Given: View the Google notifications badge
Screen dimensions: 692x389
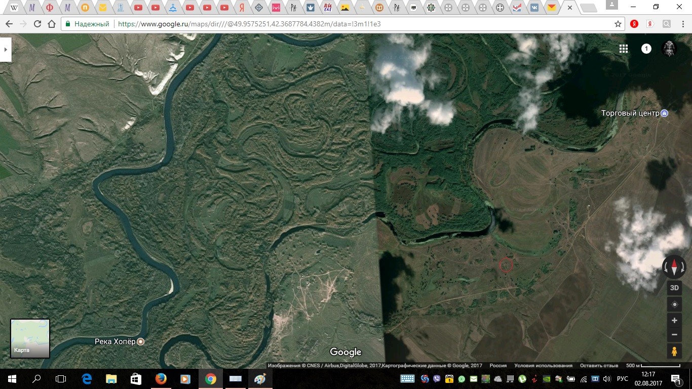Looking at the screenshot, I should tap(646, 49).
